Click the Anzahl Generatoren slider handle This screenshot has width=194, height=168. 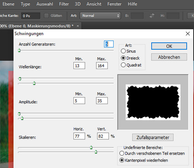point(19,50)
